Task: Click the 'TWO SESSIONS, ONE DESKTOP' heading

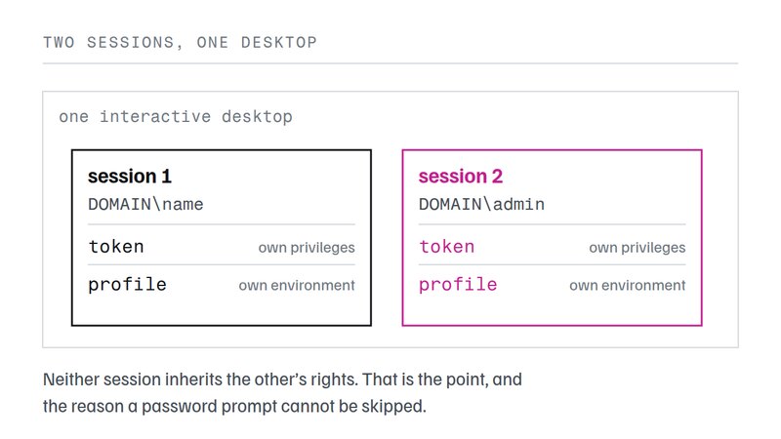Action: [x=180, y=42]
